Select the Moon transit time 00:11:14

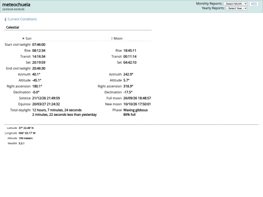tap(130, 56)
